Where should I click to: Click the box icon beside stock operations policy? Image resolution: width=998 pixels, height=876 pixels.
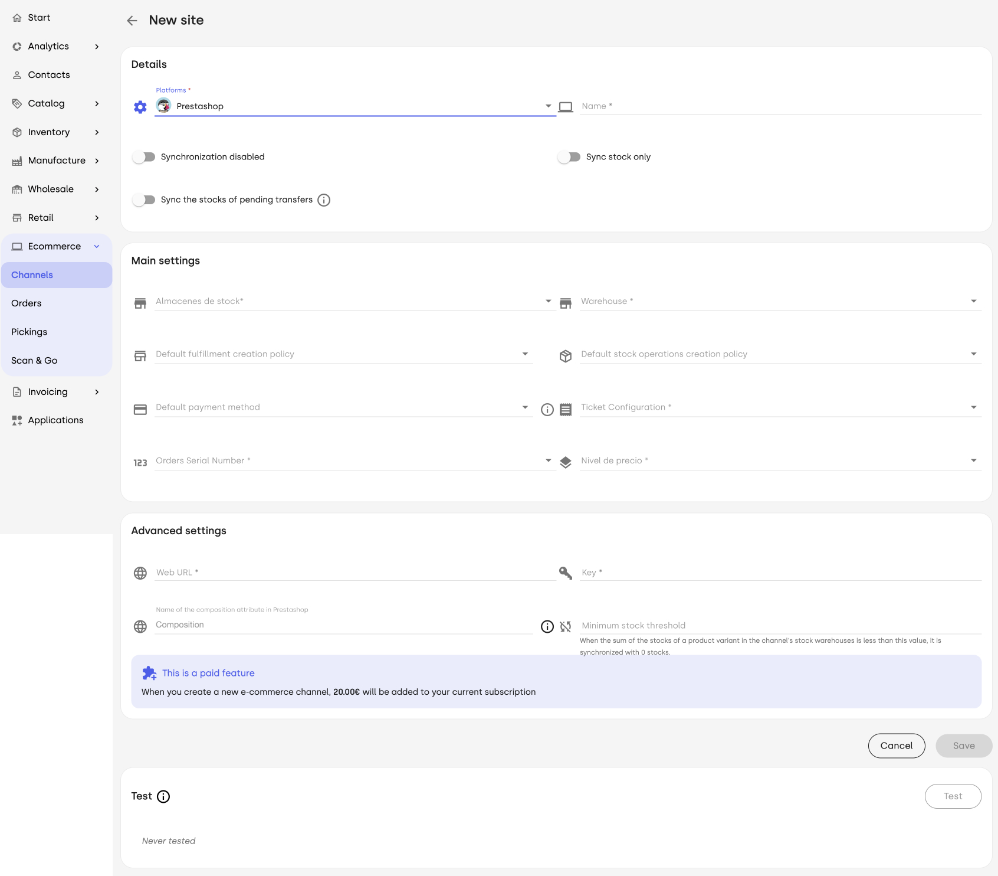pyautogui.click(x=566, y=356)
